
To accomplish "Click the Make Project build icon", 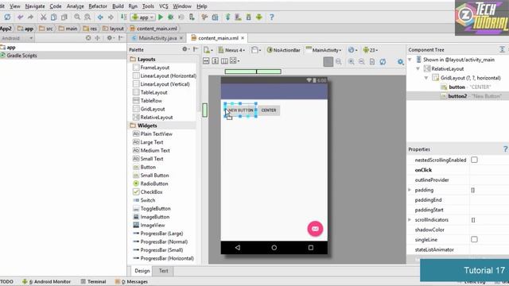I will (x=124, y=17).
